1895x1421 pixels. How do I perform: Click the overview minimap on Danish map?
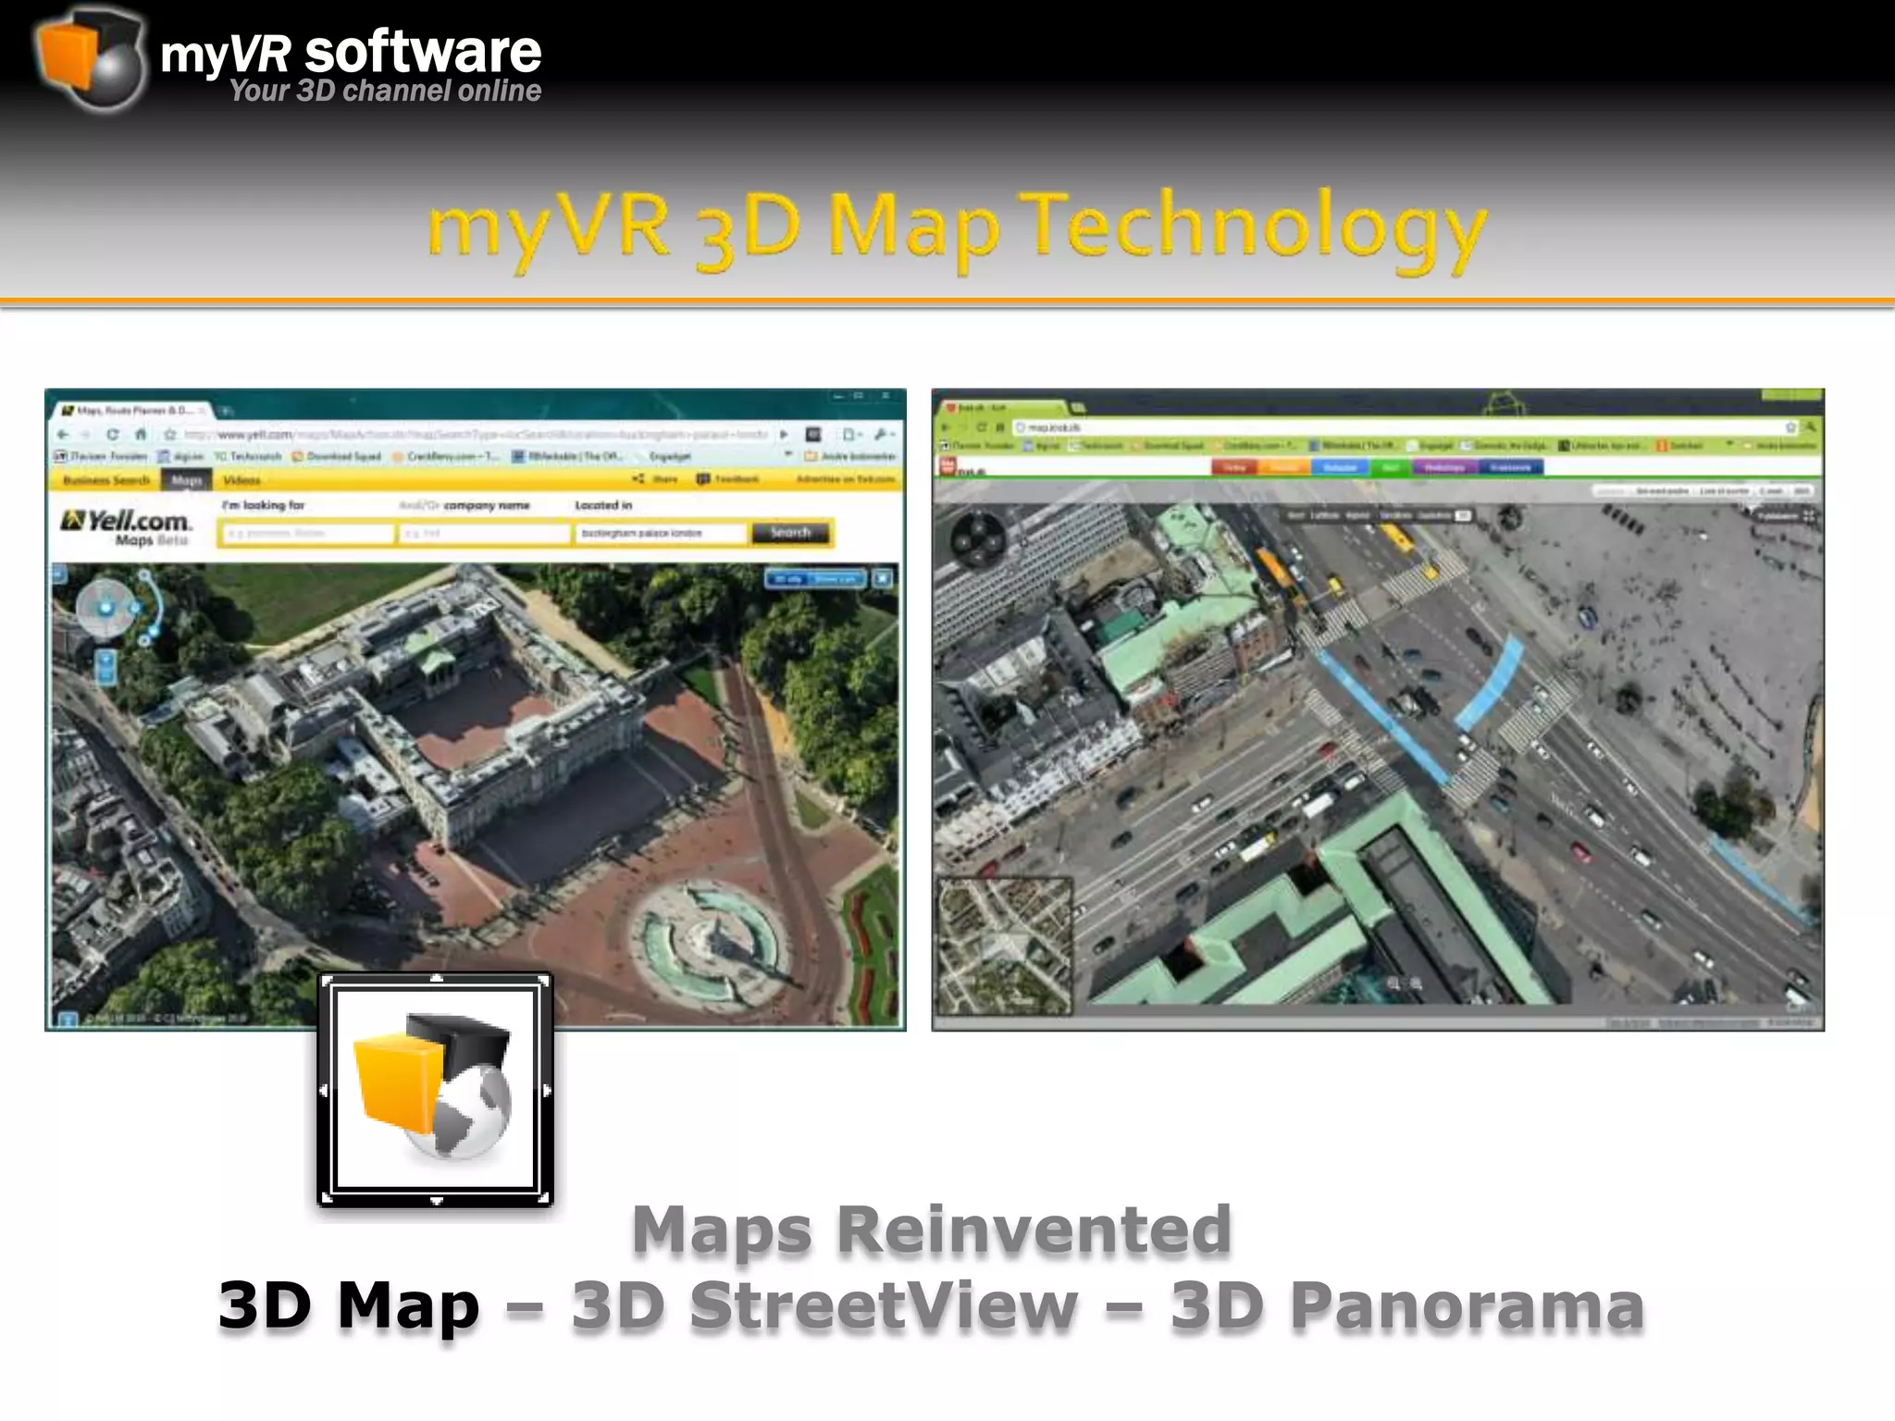[x=1004, y=945]
